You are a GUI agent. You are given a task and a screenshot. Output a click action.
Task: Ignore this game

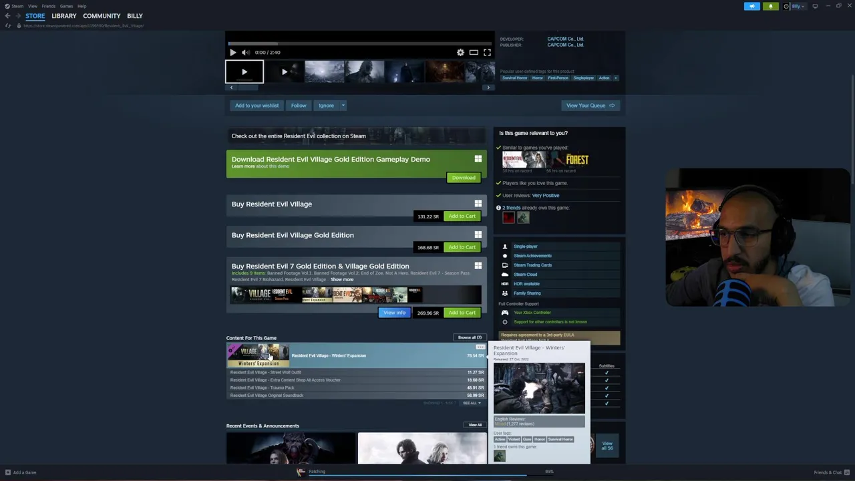coord(326,106)
